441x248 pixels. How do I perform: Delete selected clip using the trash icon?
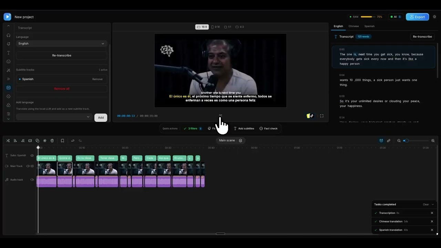[x=52, y=141]
